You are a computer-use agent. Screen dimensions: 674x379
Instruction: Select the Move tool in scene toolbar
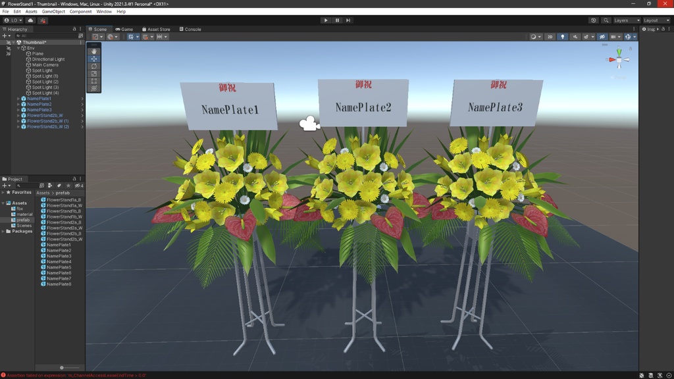pos(93,59)
